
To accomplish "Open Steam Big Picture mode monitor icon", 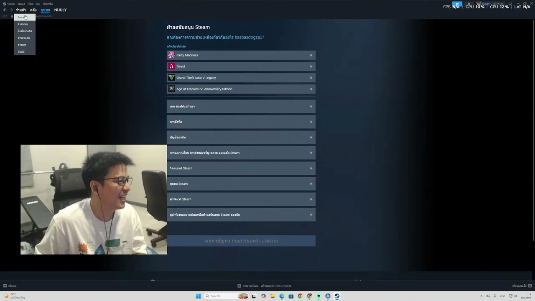I will 510,4.
